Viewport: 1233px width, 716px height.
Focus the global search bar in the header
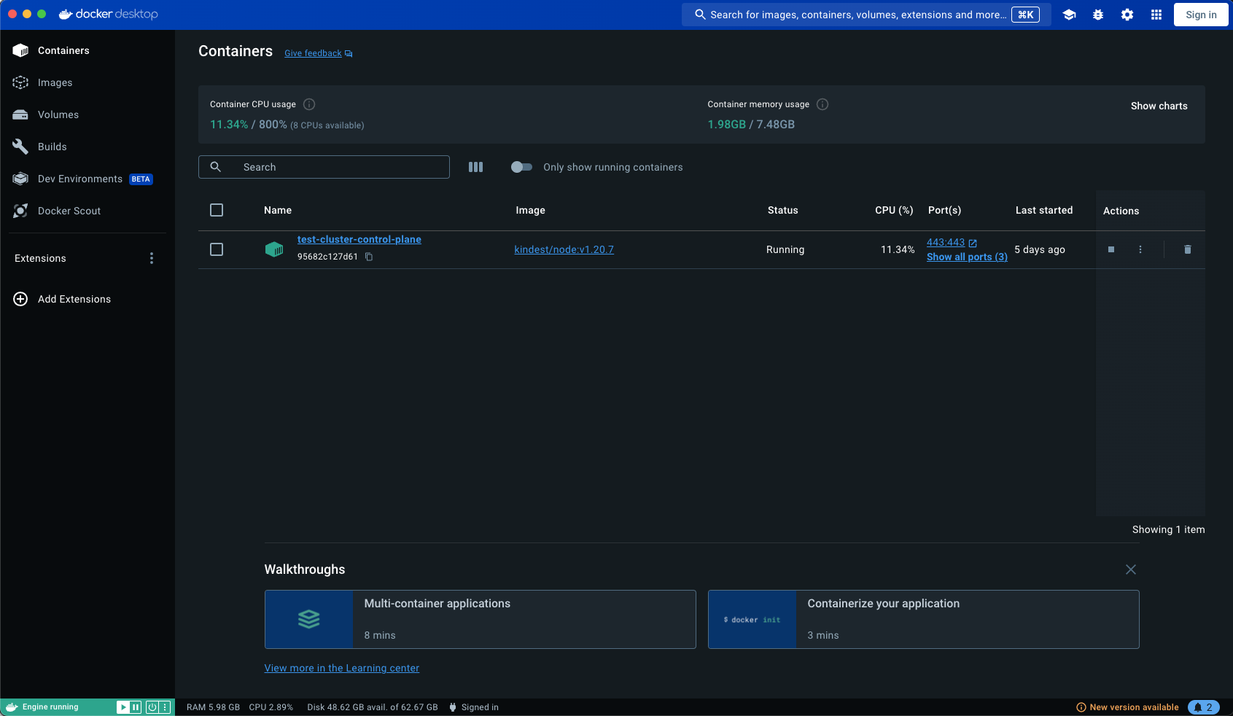tap(866, 15)
